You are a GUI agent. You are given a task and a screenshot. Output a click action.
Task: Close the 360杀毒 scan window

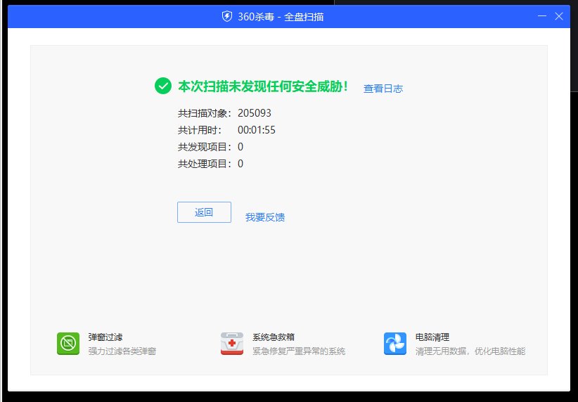559,16
